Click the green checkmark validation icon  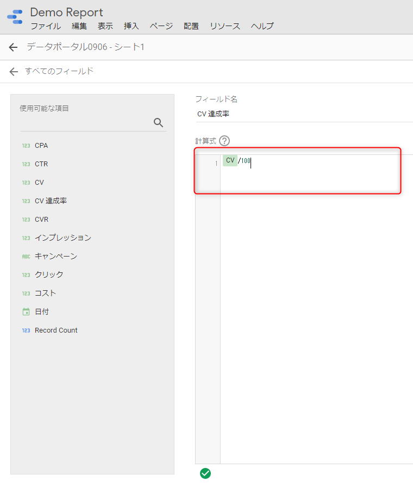coord(205,473)
